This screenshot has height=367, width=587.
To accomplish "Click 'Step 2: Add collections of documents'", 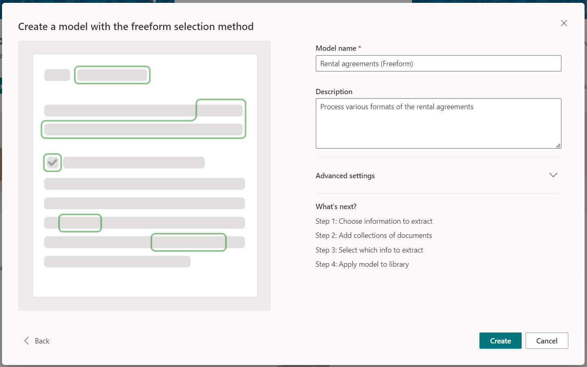I will click(x=373, y=235).
